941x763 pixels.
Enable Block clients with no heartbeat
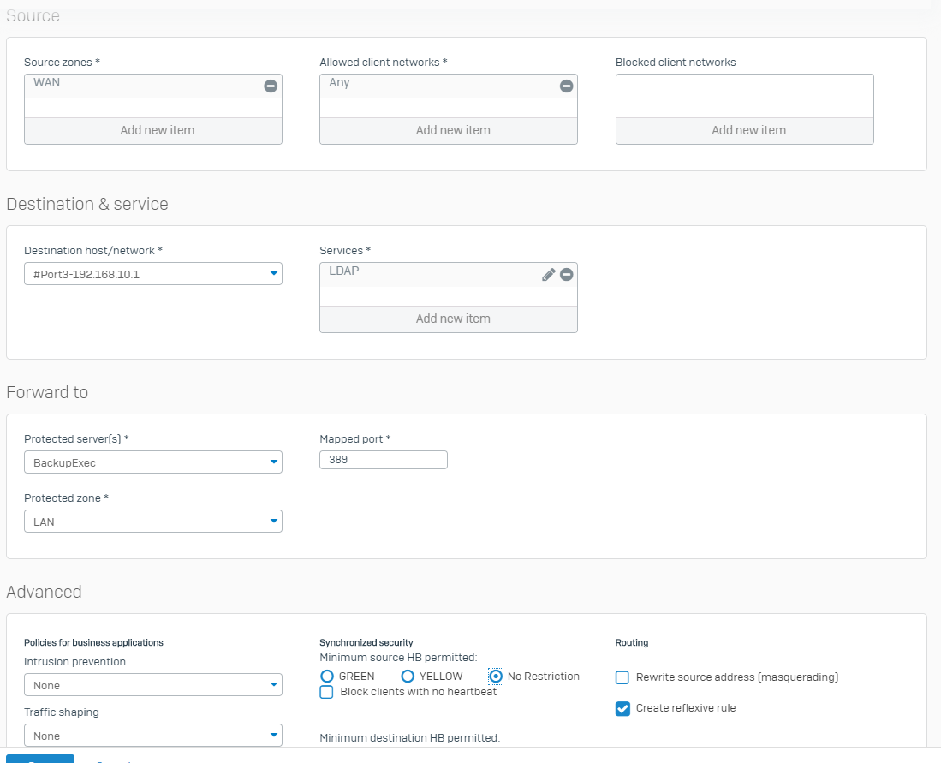click(x=326, y=692)
